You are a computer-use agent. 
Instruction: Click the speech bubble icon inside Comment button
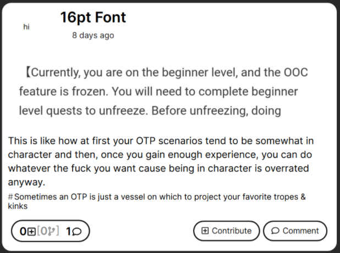(x=275, y=230)
